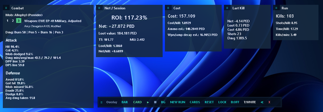Click Shots/kill: 8.95
The width and height of the screenshot is (323, 112).
(x=287, y=23)
